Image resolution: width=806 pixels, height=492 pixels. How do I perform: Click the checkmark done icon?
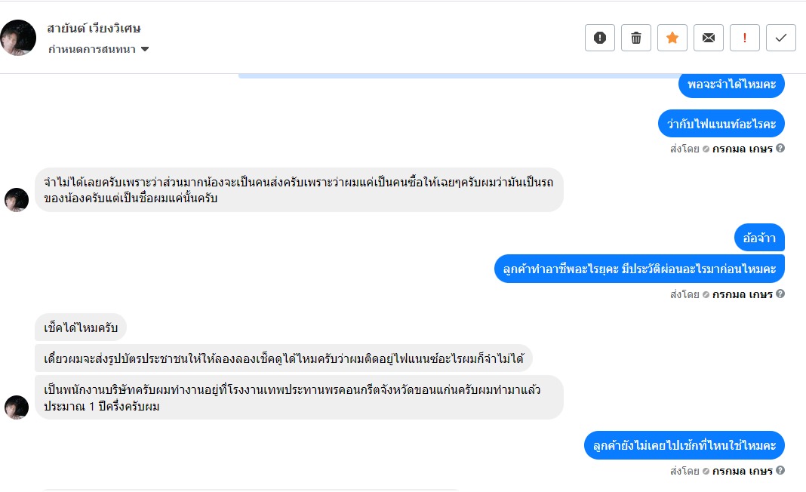click(781, 38)
